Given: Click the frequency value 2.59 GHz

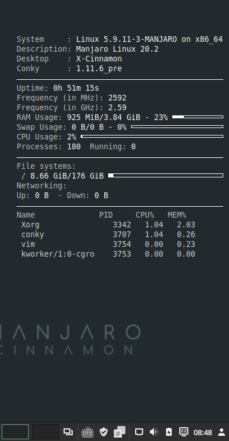Looking at the screenshot, I should [117, 108].
